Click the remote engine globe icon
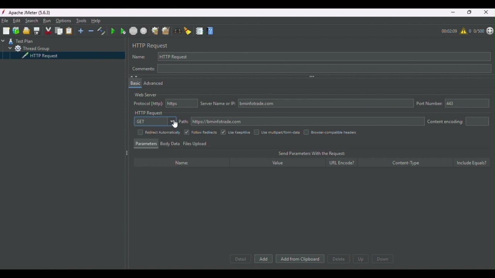Viewport: 495px width, 278px height. pyautogui.click(x=490, y=31)
